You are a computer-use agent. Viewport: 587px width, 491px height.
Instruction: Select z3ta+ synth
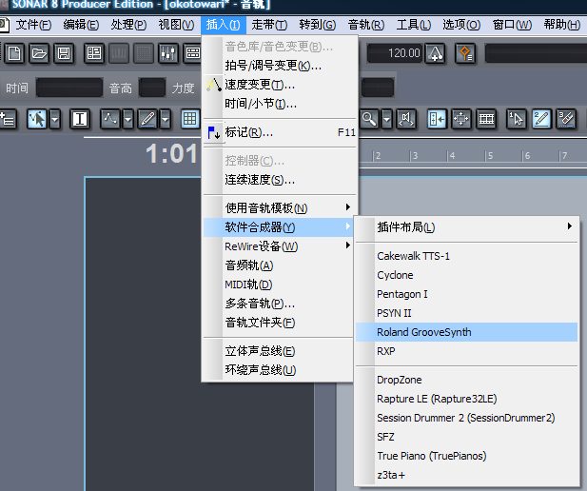point(466,475)
